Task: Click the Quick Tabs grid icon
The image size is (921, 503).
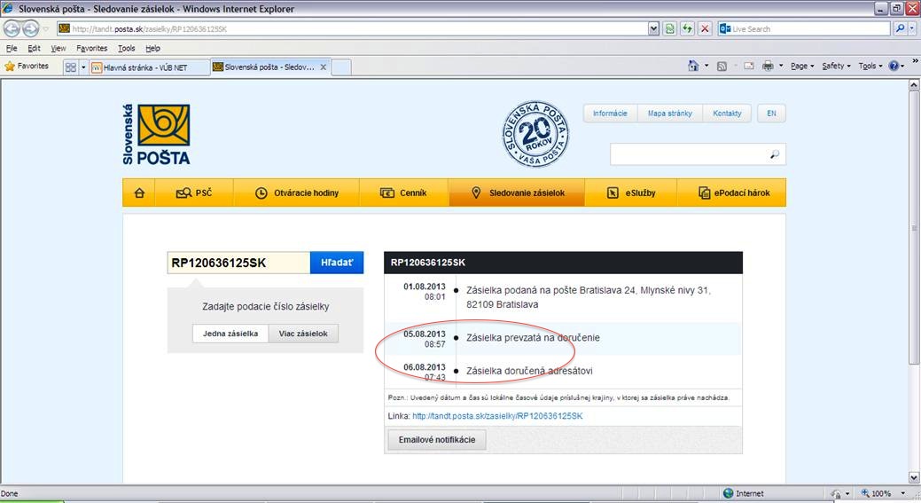Action: 71,67
